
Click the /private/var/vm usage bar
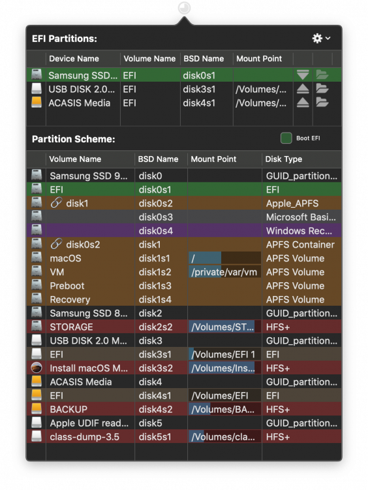click(x=224, y=272)
